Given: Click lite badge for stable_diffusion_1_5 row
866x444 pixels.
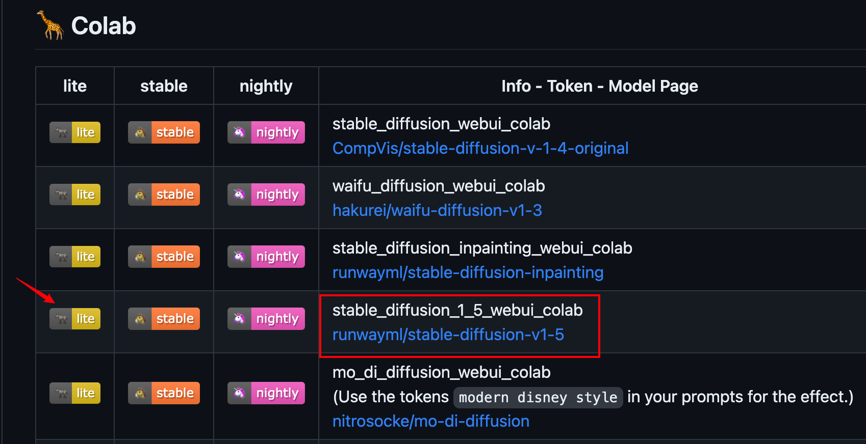Looking at the screenshot, I should click(75, 319).
